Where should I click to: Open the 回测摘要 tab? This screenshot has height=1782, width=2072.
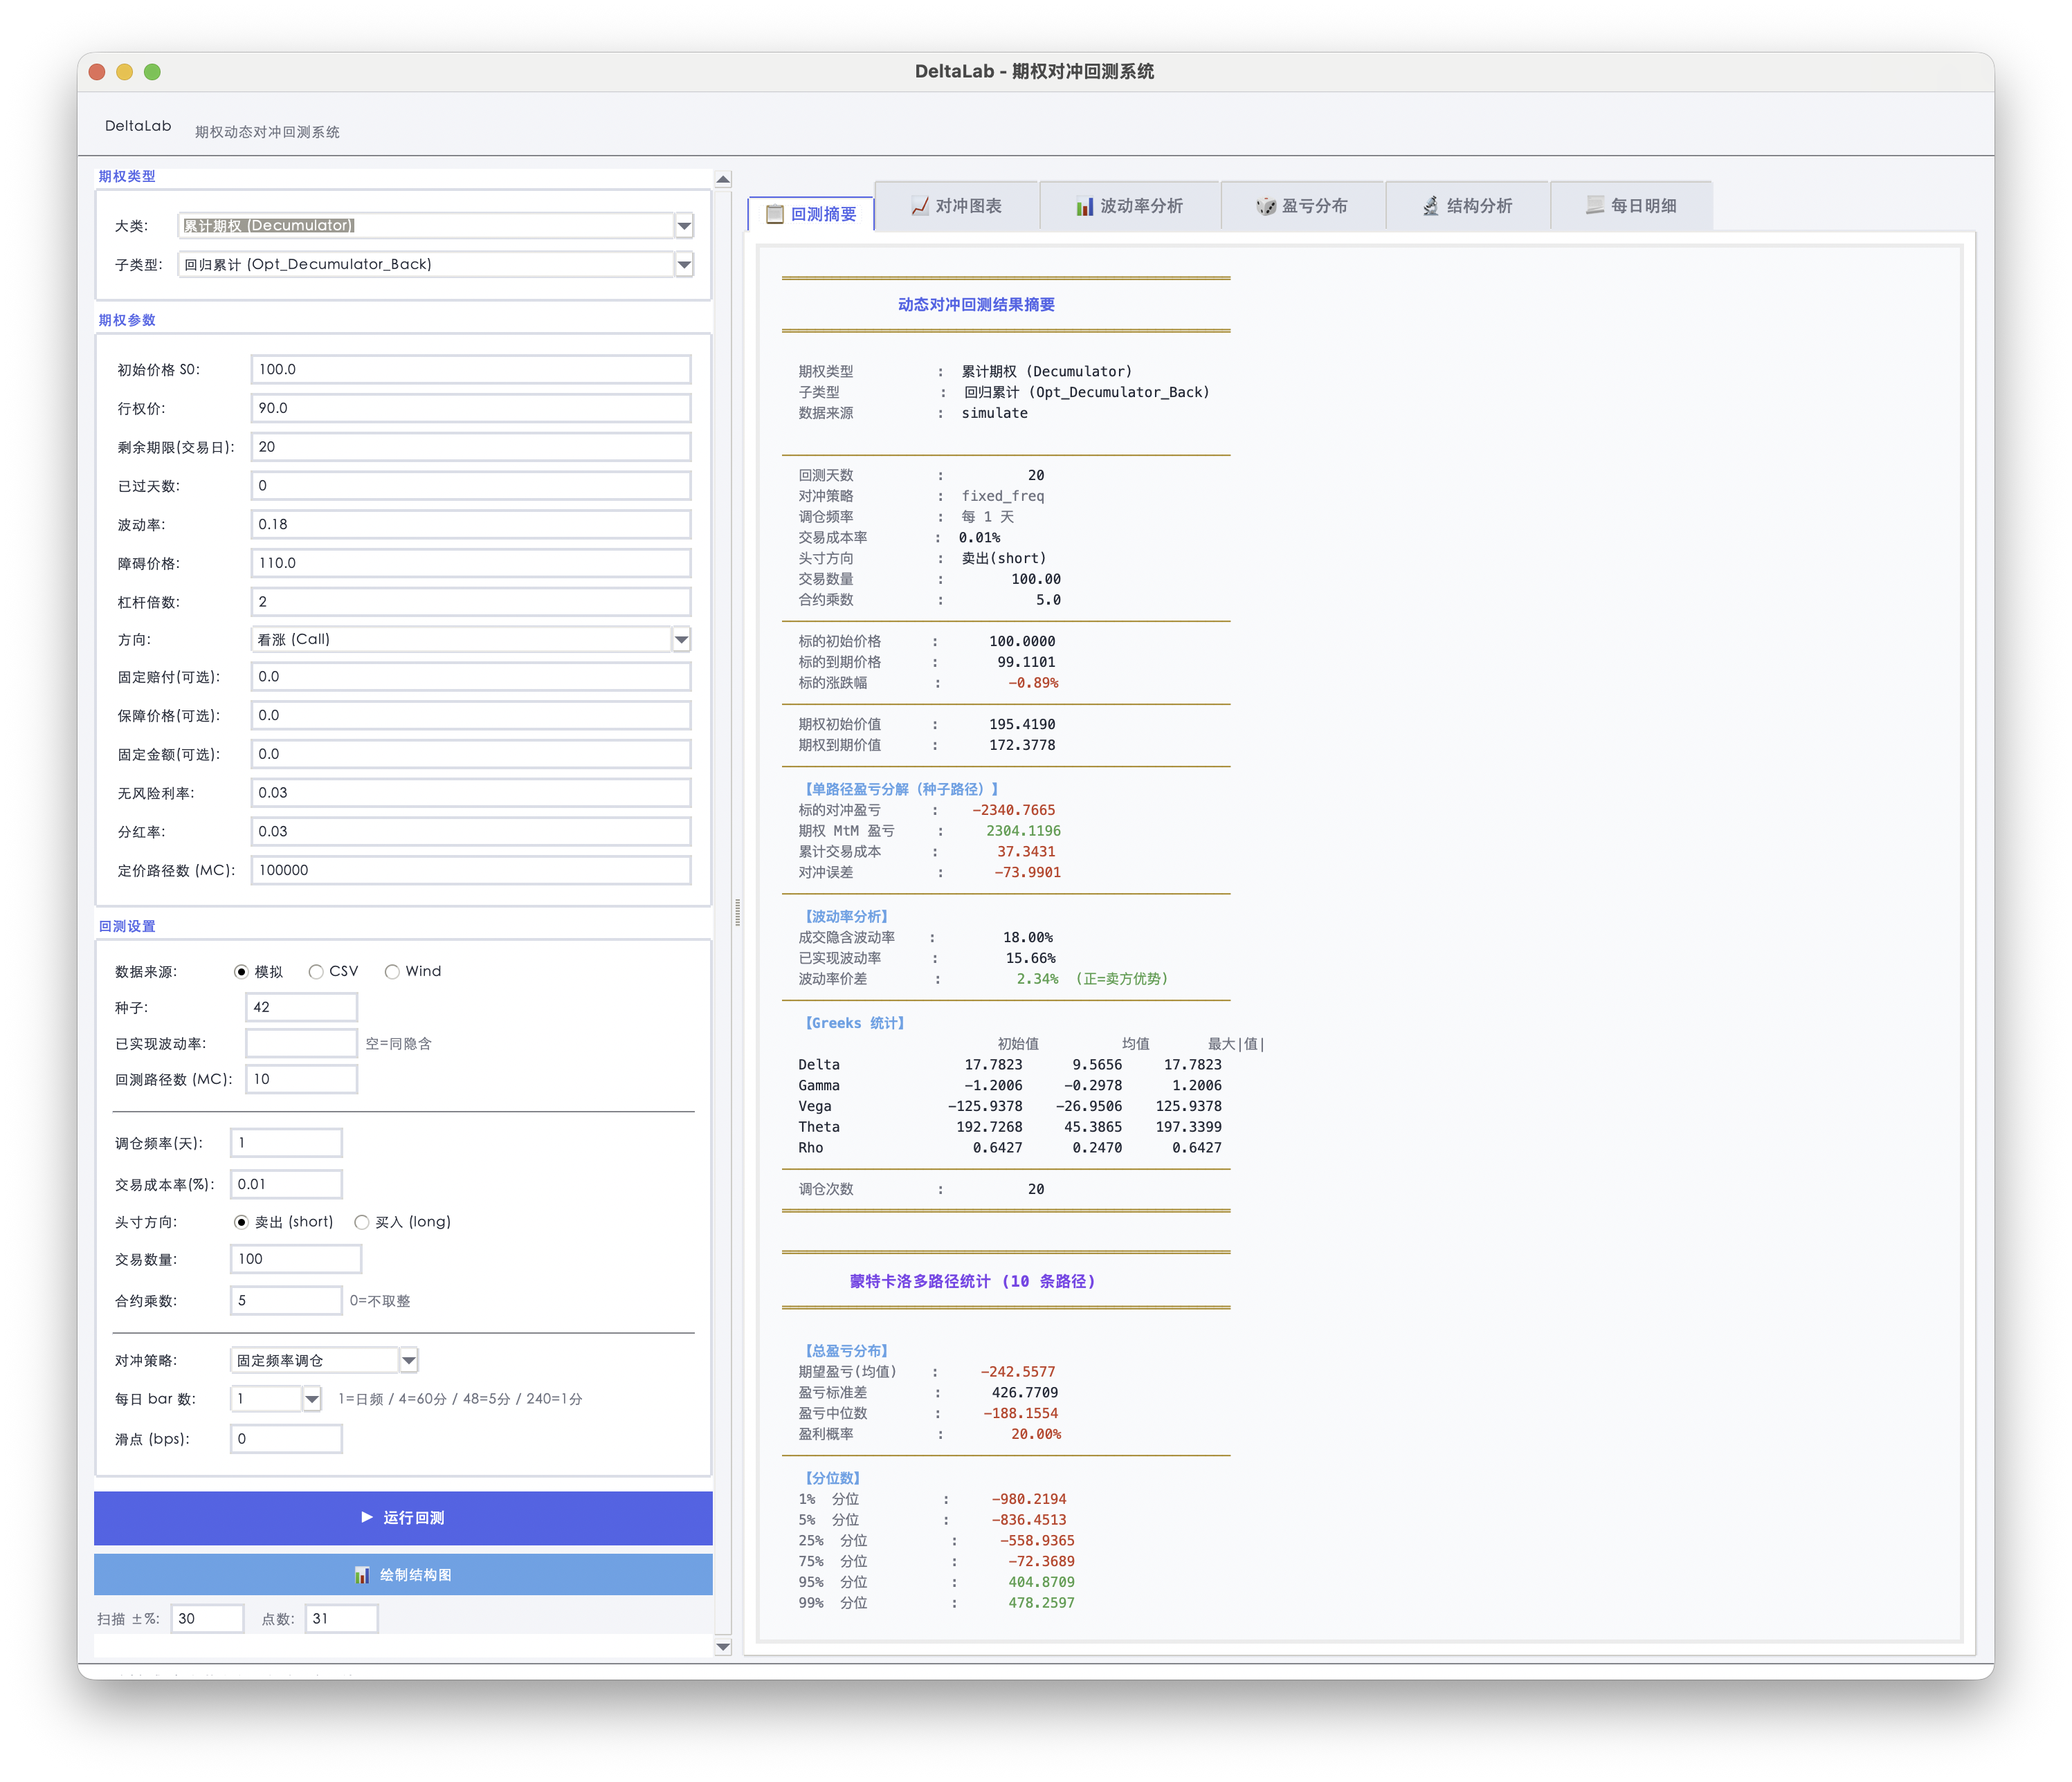click(811, 214)
